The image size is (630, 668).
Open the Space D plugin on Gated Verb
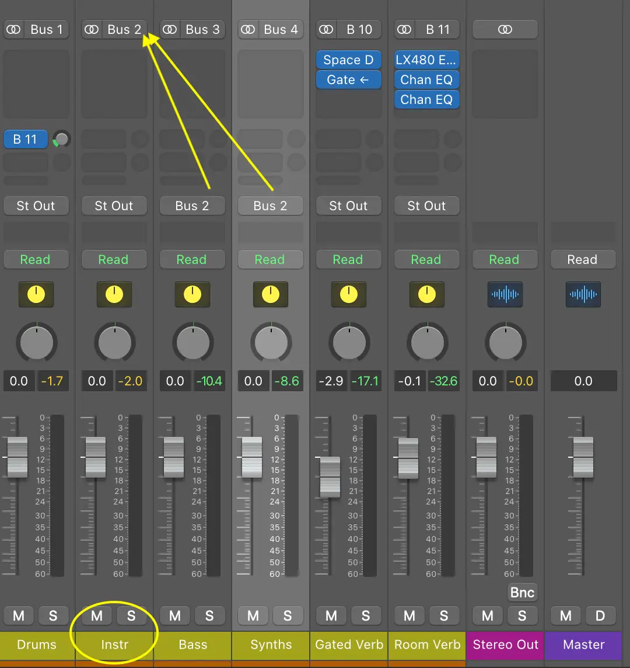(x=348, y=60)
